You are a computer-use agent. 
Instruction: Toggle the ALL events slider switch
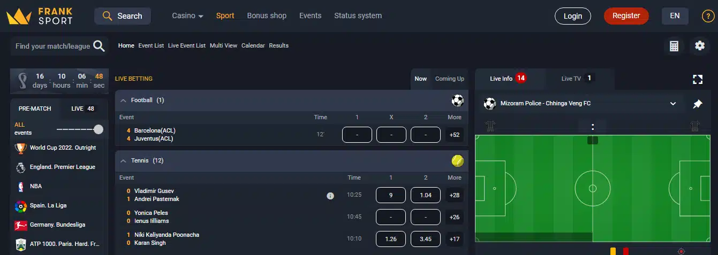[80, 129]
